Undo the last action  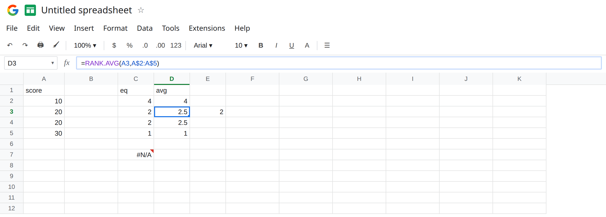(x=10, y=45)
